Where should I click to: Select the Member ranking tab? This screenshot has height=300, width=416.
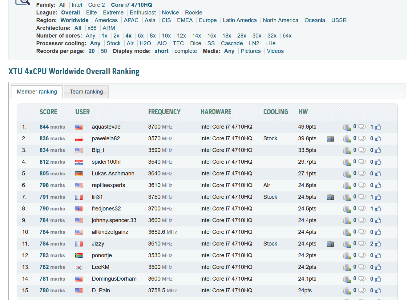click(x=37, y=92)
